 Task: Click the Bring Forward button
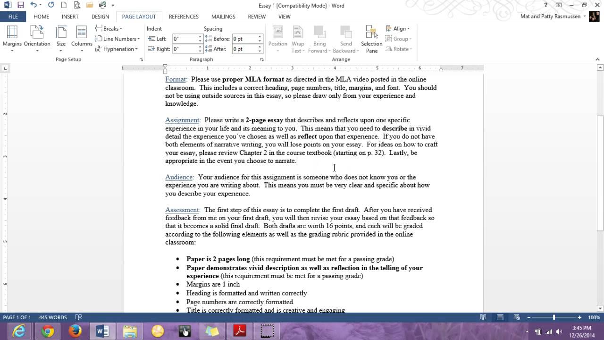point(319,39)
